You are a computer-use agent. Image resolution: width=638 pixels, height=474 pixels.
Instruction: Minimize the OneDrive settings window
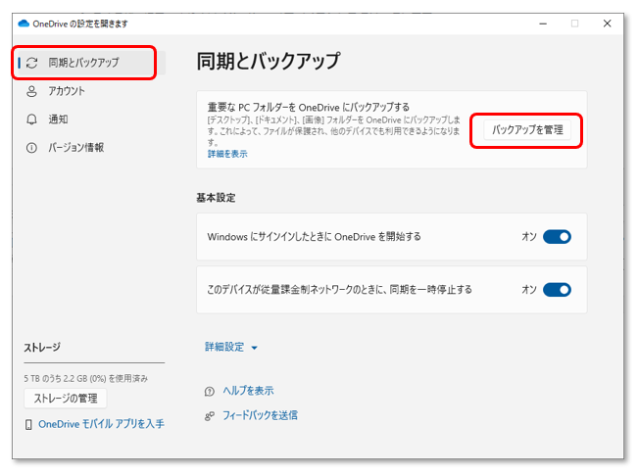click(543, 24)
